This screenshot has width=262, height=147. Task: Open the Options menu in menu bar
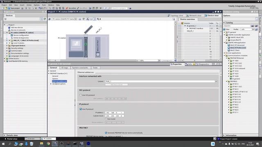36,5
